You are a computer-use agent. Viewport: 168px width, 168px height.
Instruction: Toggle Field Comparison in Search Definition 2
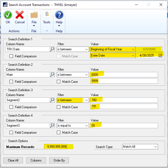[x=11, y=82]
